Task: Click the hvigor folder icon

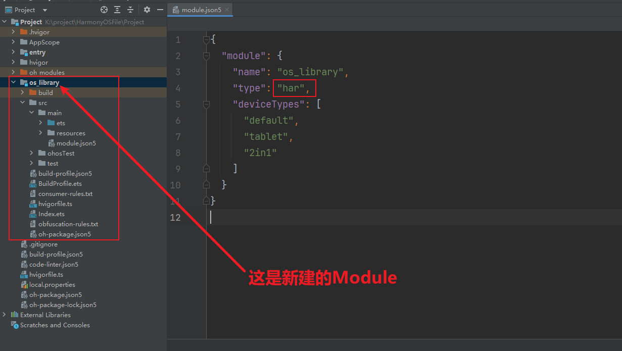Action: pos(24,62)
